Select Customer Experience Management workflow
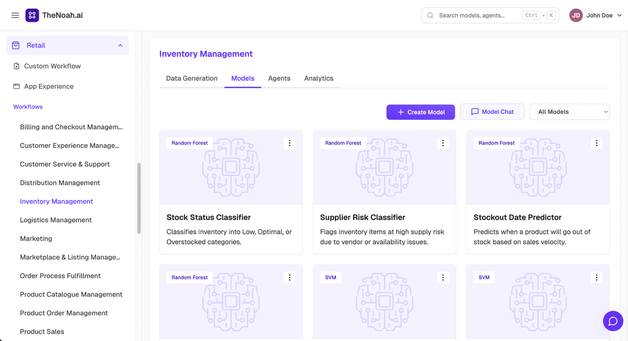Image resolution: width=628 pixels, height=341 pixels. (x=70, y=146)
